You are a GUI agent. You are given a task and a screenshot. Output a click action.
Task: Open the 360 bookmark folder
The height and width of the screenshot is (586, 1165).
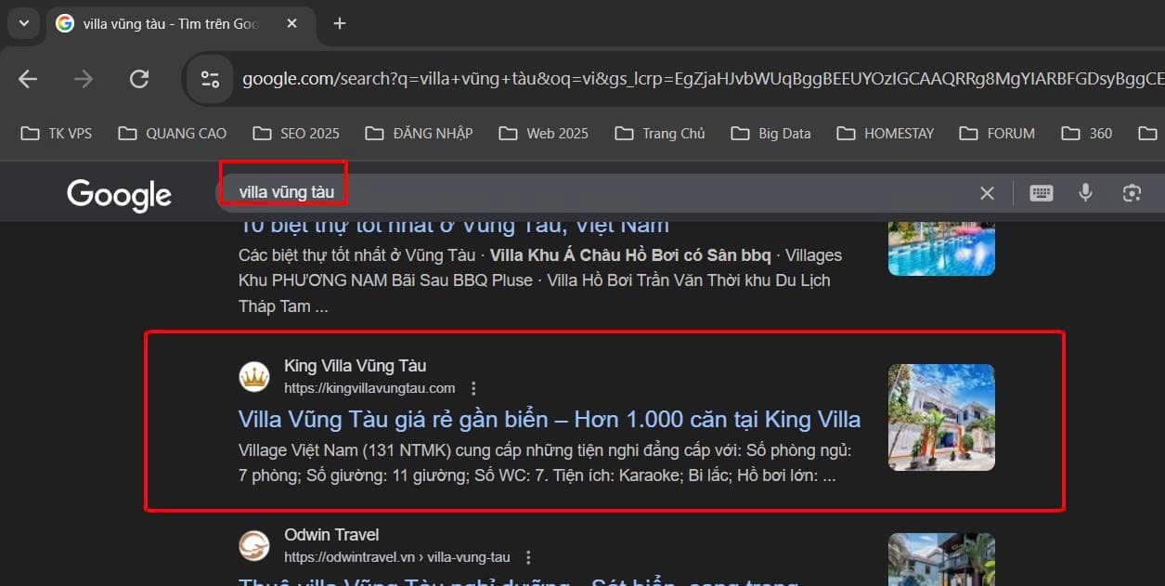pyautogui.click(x=1087, y=134)
